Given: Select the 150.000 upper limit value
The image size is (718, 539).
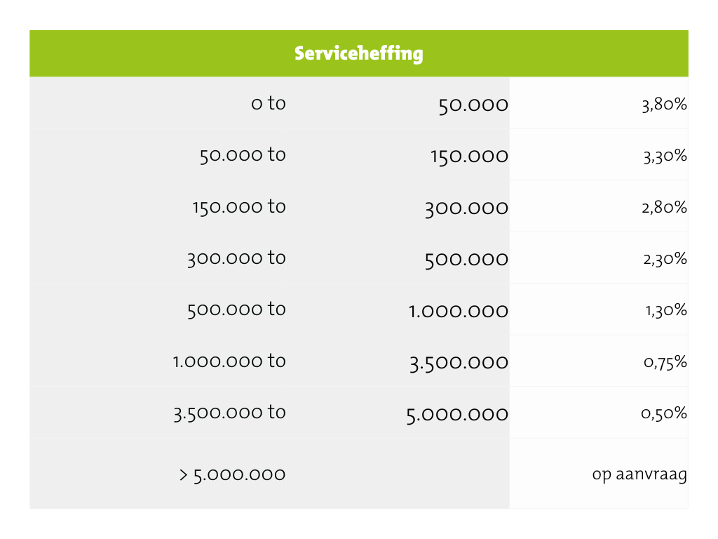Looking at the screenshot, I should tap(469, 157).
